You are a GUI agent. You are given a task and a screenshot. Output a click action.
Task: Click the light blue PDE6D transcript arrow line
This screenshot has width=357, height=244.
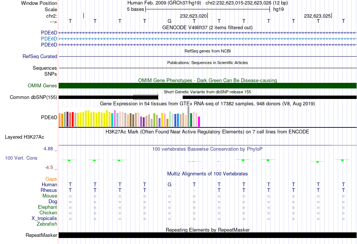point(208,39)
